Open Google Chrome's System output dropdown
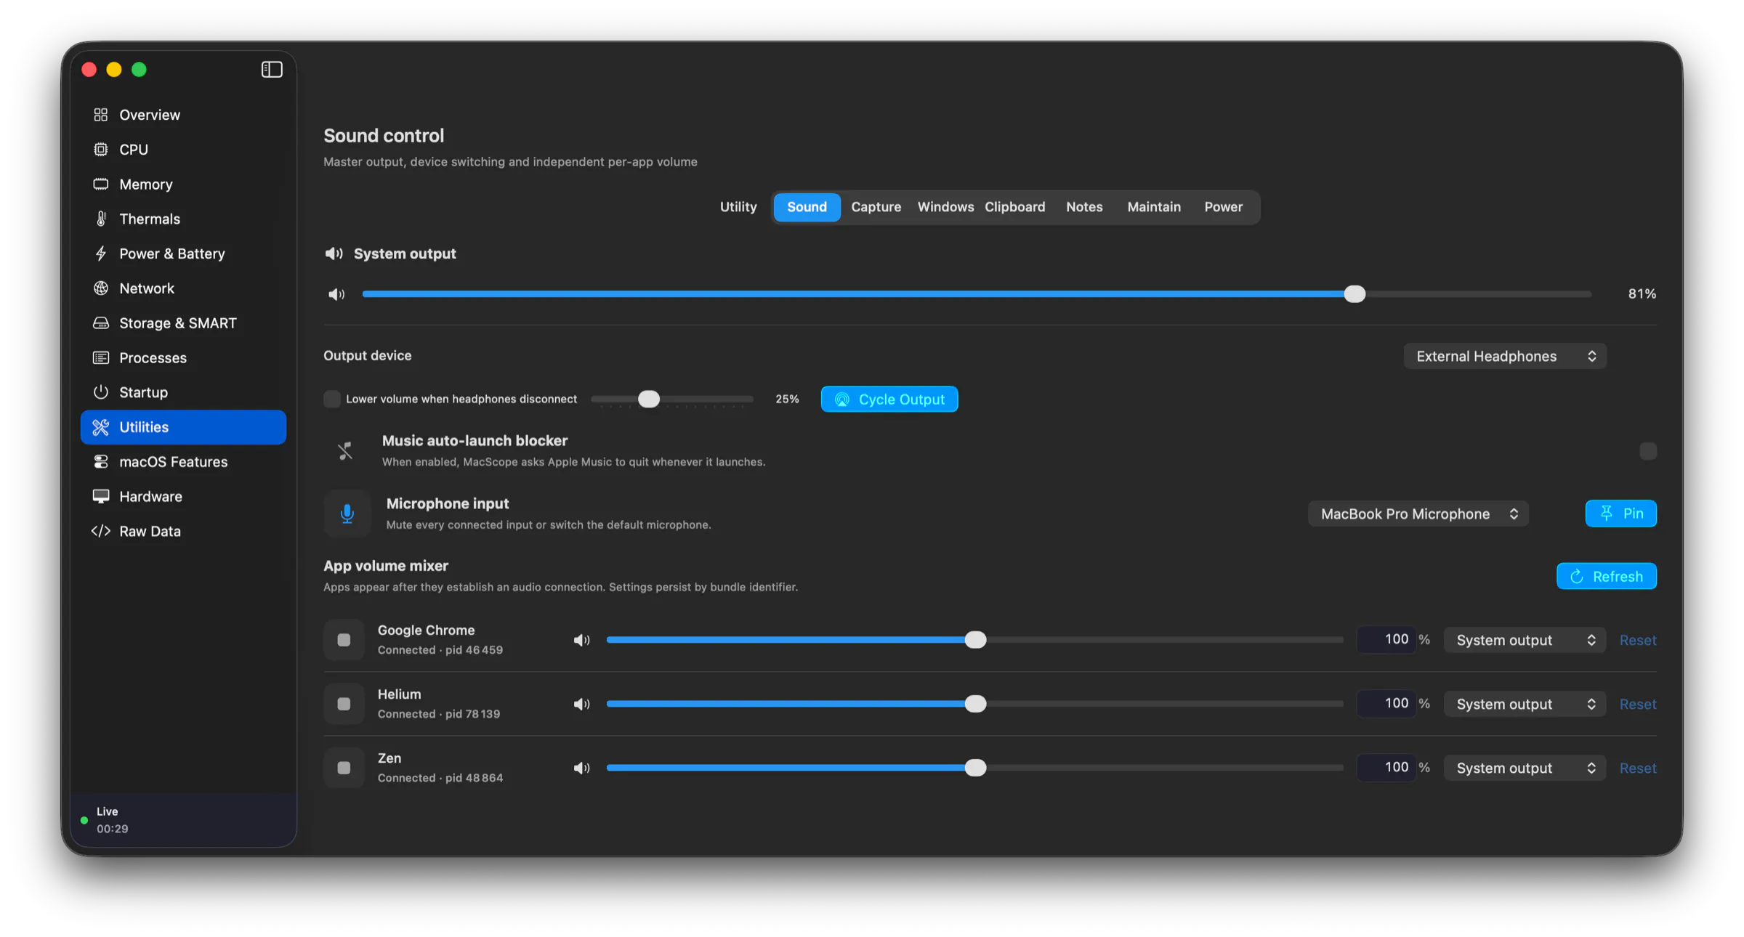The width and height of the screenshot is (1744, 937). click(1525, 640)
